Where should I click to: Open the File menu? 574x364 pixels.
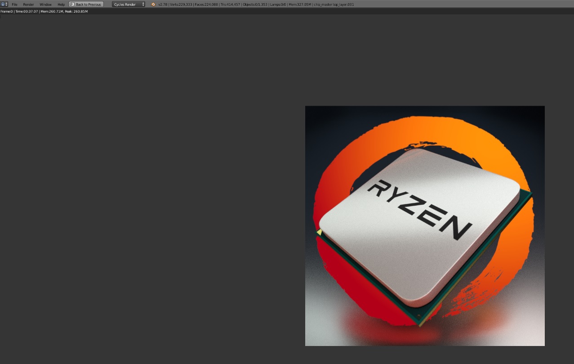point(14,4)
